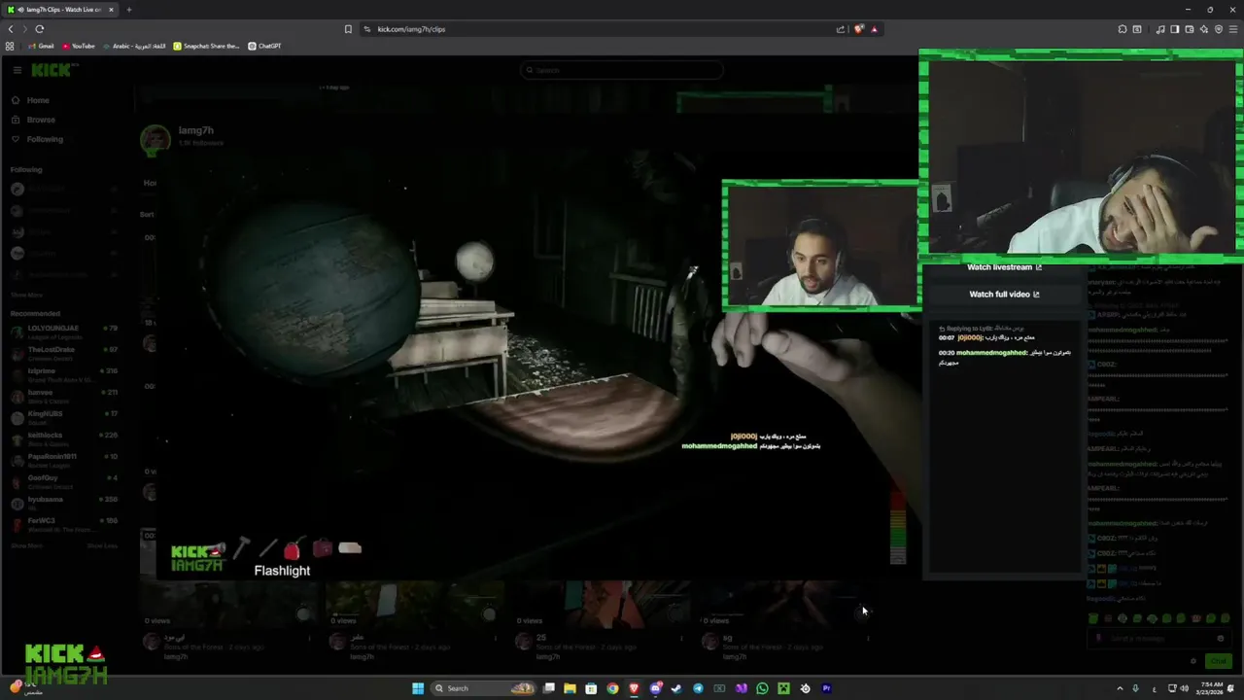Open File Explorer from the taskbar
This screenshot has height=700, width=1244.
pos(570,688)
